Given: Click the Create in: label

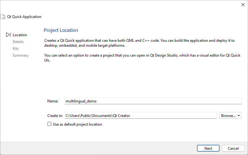Looking at the screenshot, I should pos(55,116).
